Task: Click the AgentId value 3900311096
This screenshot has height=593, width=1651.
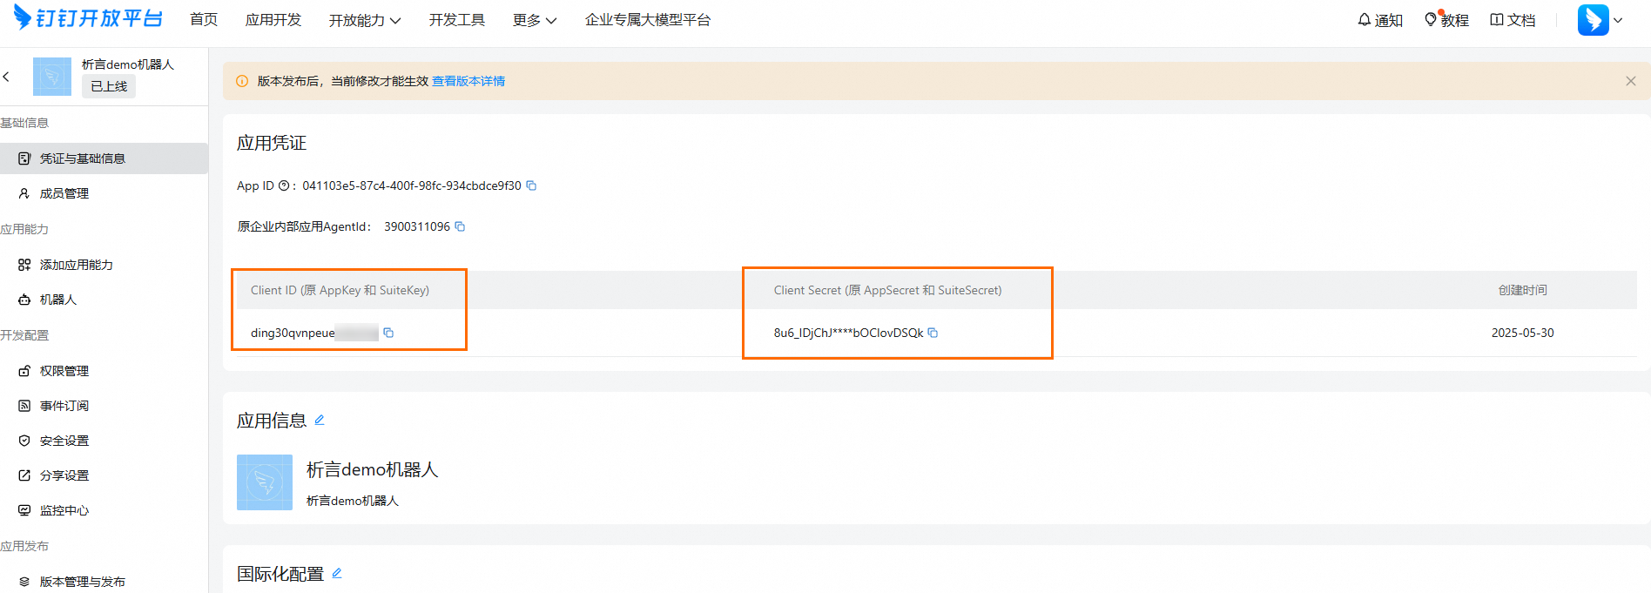Action: (417, 226)
